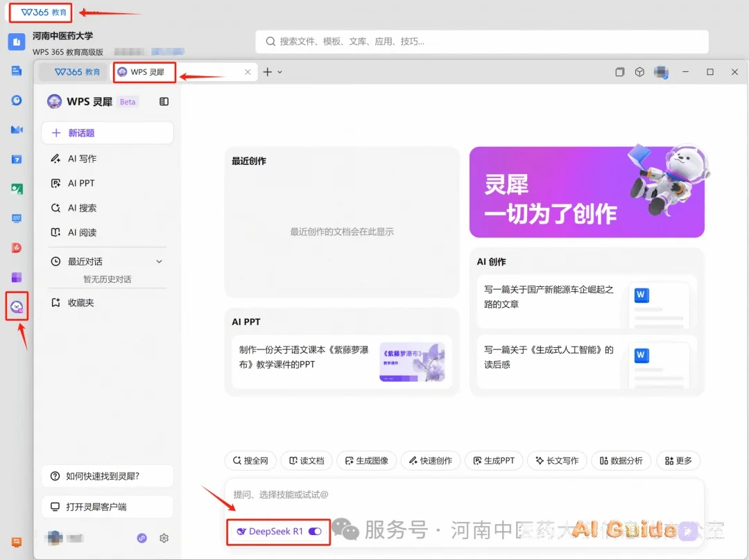Click the orange message icon at sidebar bottom
Image resolution: width=749 pixels, height=560 pixels.
click(x=16, y=542)
